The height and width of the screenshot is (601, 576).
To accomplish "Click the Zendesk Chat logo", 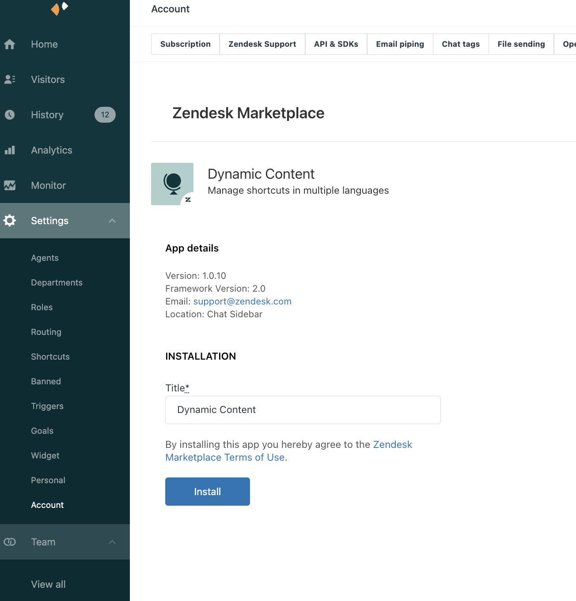I will point(60,8).
